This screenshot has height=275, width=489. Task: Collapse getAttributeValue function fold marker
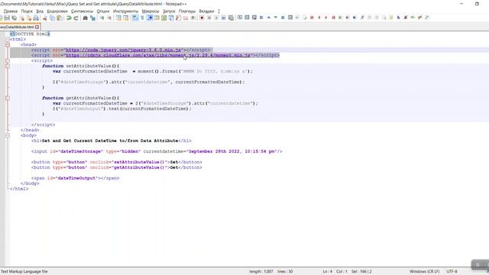(8, 98)
